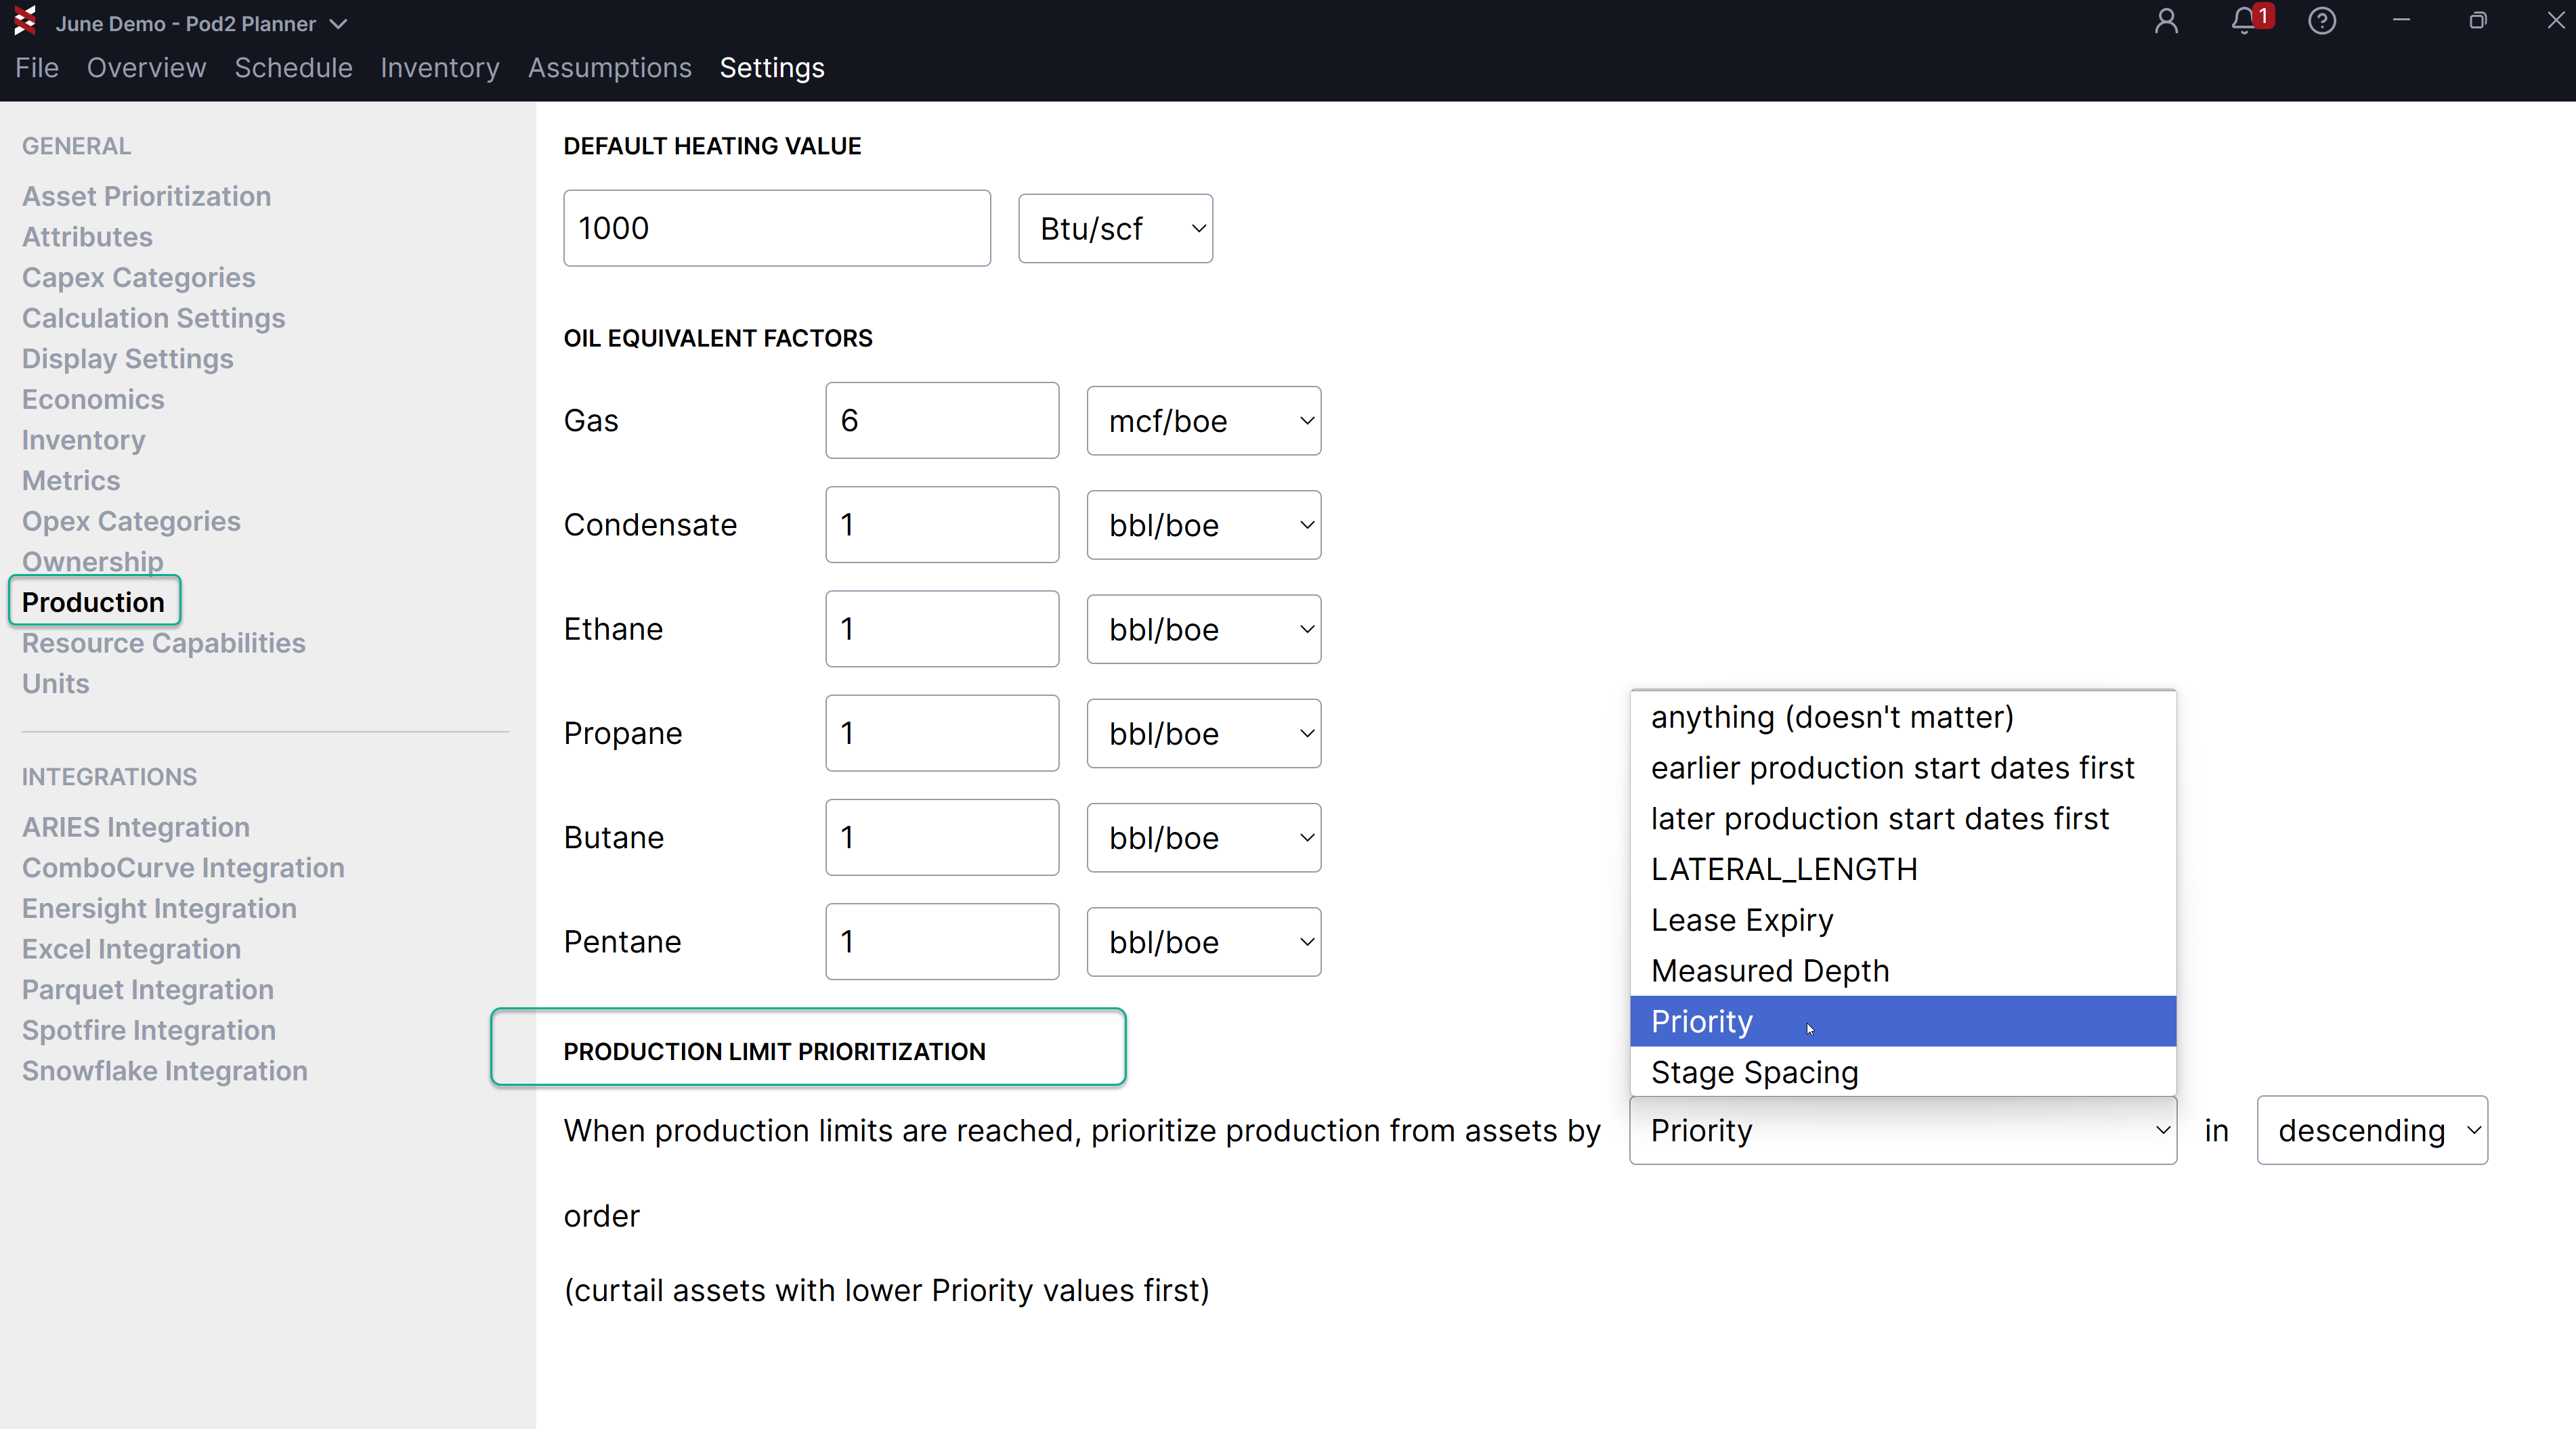Click the default heating value field
The image size is (2576, 1429).
(776, 229)
